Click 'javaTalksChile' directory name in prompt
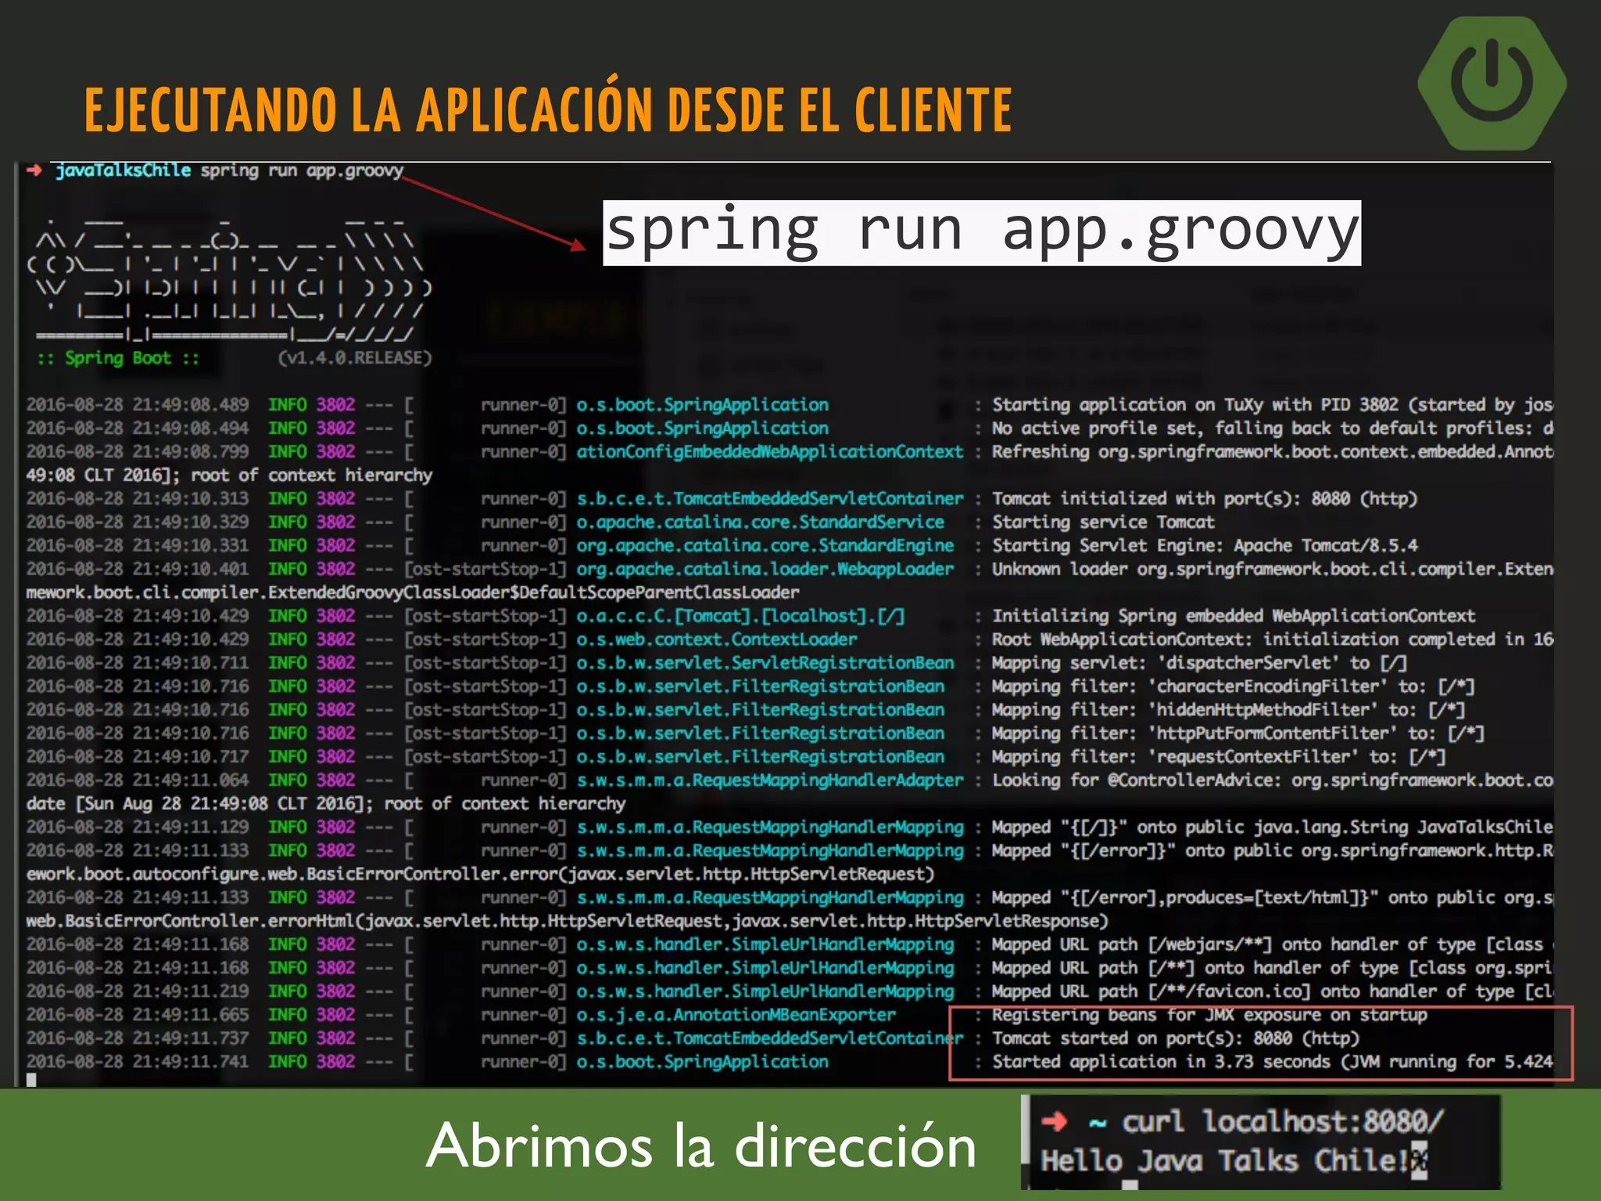1601x1201 pixels. click(x=123, y=170)
